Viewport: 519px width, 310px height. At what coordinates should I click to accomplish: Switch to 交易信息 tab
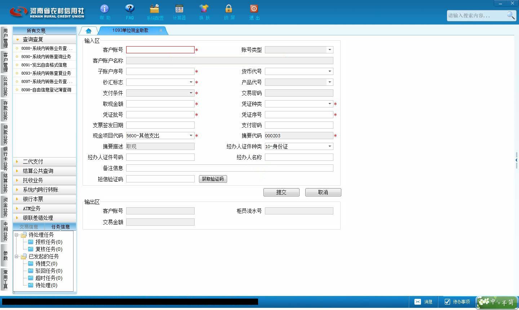29,227
